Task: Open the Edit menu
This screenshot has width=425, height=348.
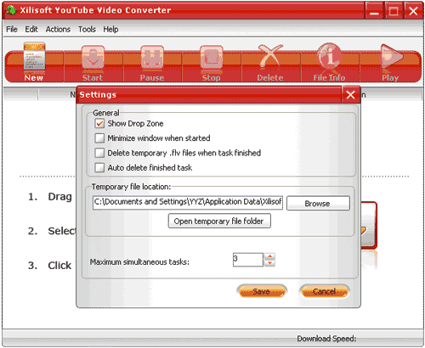Action: (x=31, y=29)
